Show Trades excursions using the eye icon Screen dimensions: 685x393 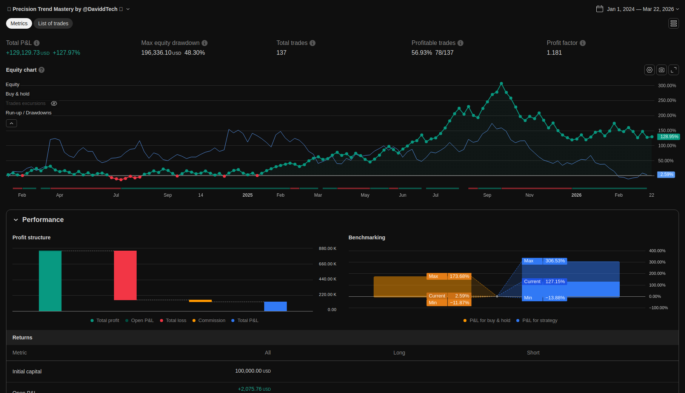point(54,103)
